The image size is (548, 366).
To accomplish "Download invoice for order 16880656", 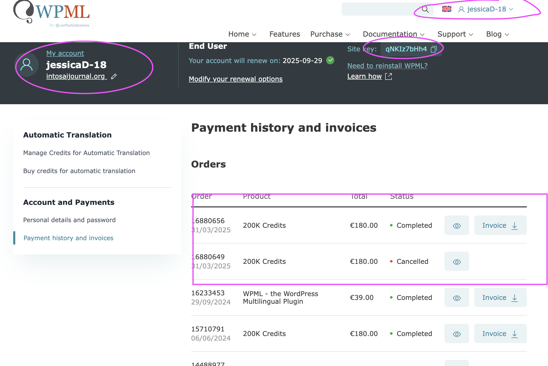I will click(x=500, y=225).
